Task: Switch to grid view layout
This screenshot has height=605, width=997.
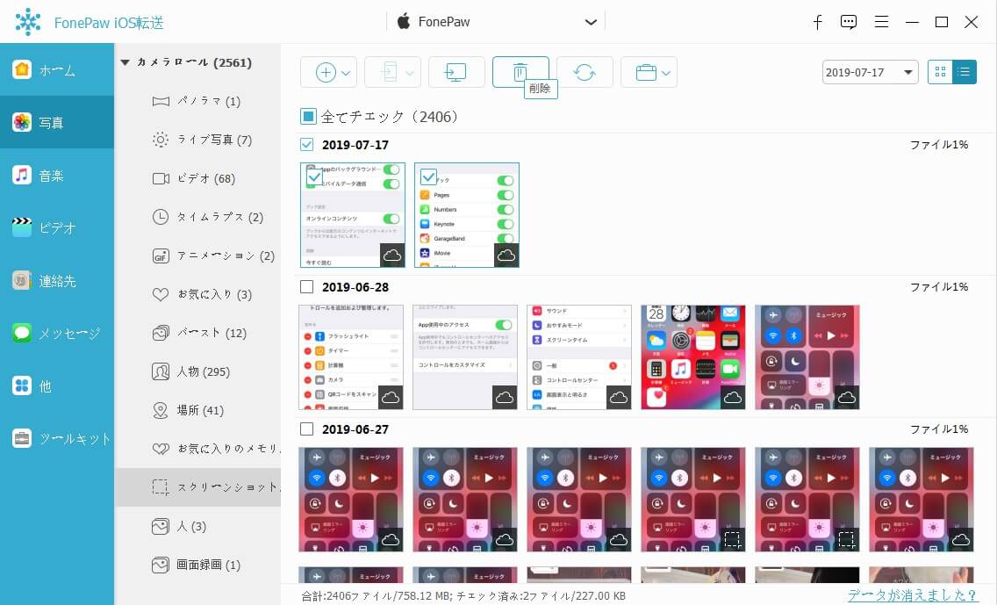Action: (x=941, y=72)
